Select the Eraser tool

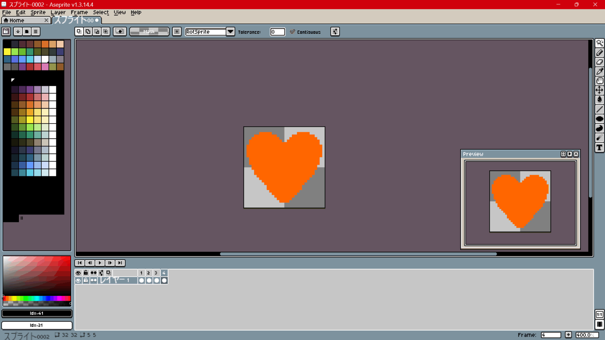[600, 62]
